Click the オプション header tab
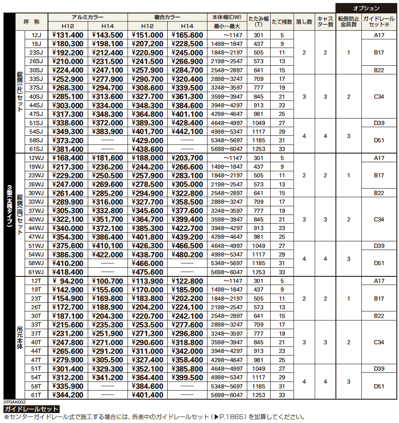This screenshot has height=423, width=399. coord(366,8)
